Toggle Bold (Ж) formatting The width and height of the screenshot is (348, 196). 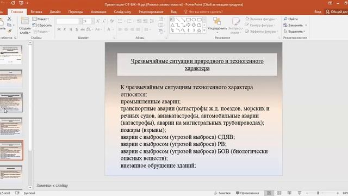point(59,29)
